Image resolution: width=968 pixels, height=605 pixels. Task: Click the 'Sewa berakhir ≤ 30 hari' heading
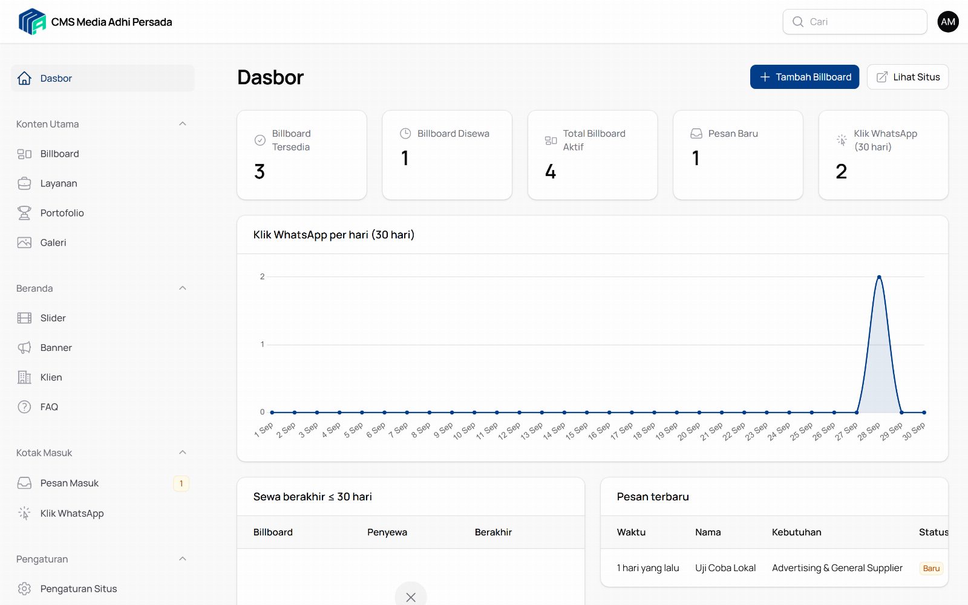[x=313, y=497]
